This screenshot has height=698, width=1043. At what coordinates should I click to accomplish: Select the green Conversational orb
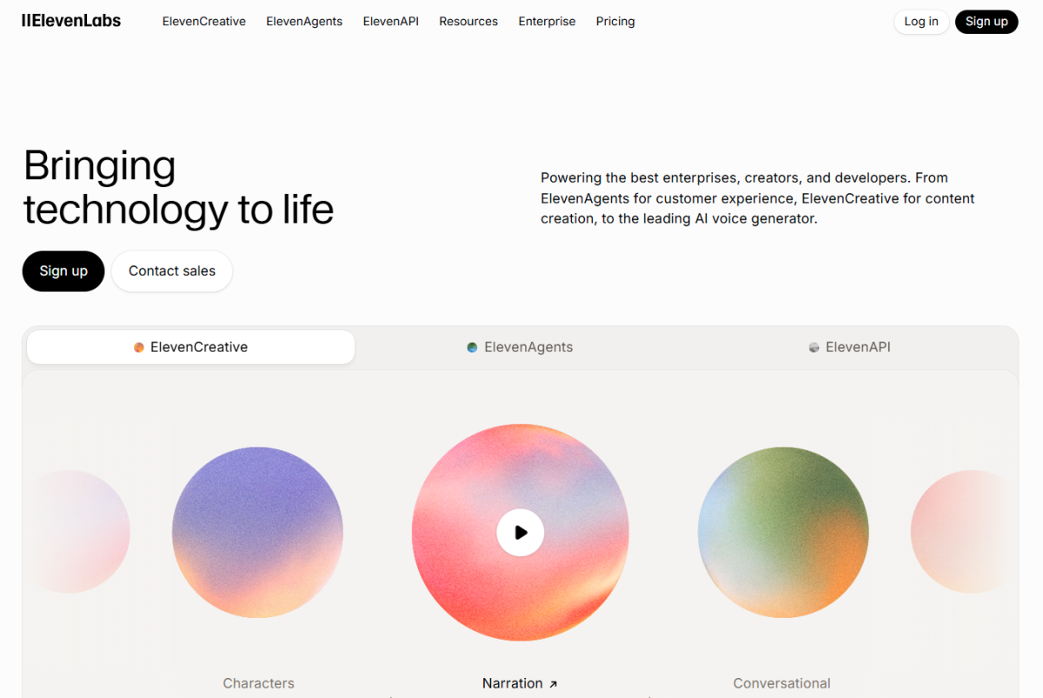click(x=783, y=532)
